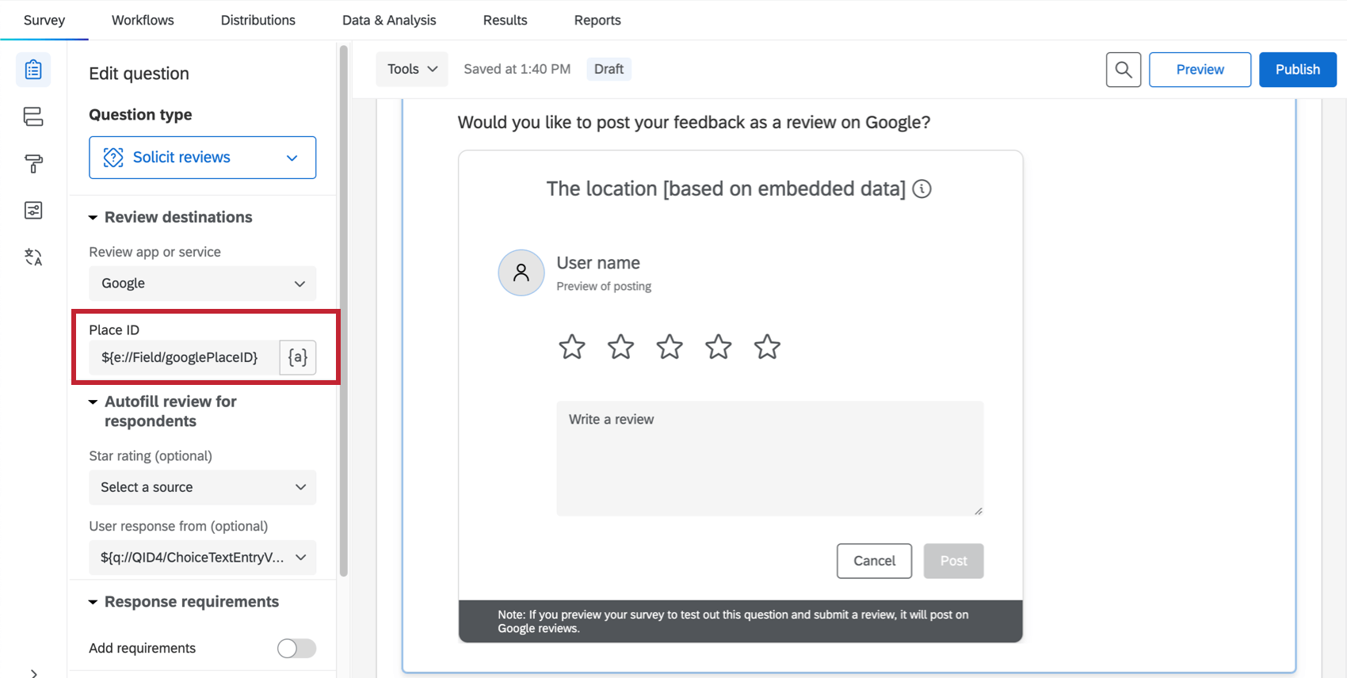The height and width of the screenshot is (678, 1347).
Task: Select the fifth star rating
Action: (x=767, y=346)
